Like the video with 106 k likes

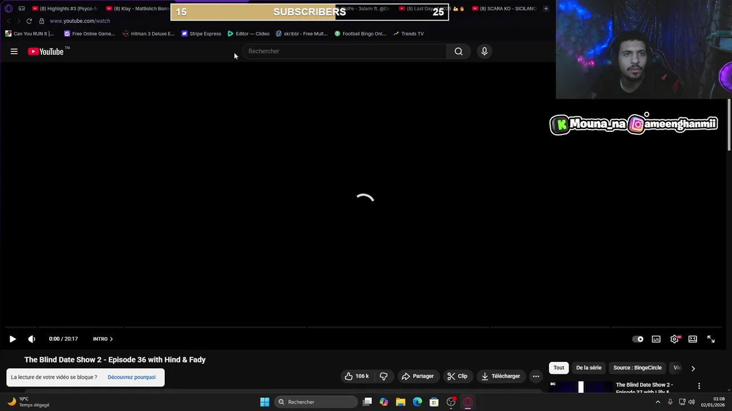[356, 376]
